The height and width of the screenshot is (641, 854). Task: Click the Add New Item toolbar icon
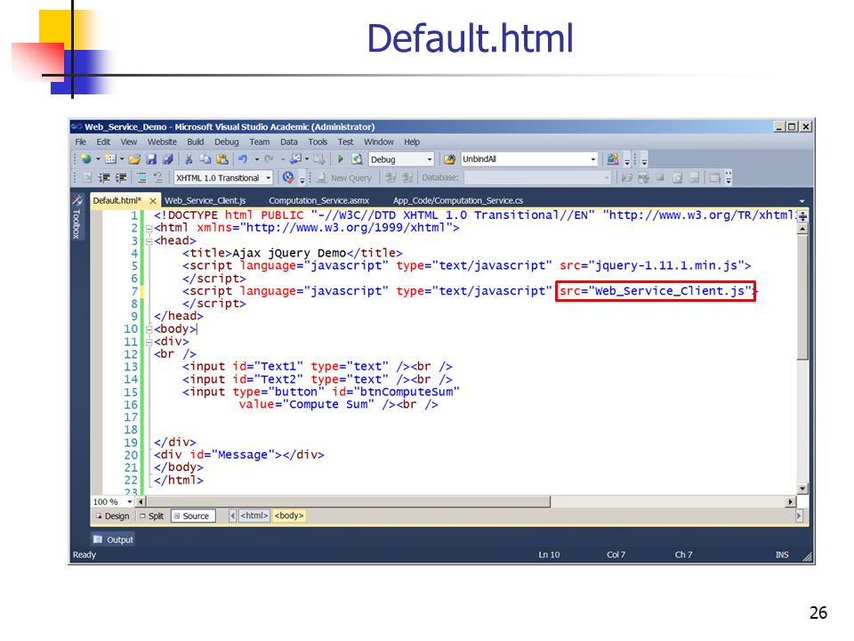point(110,159)
